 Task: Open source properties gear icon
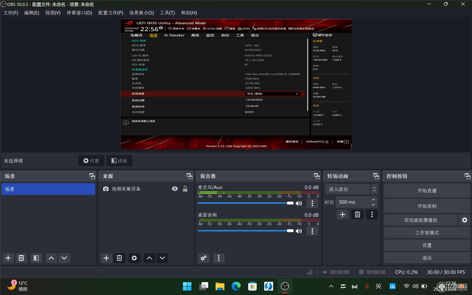point(135,258)
